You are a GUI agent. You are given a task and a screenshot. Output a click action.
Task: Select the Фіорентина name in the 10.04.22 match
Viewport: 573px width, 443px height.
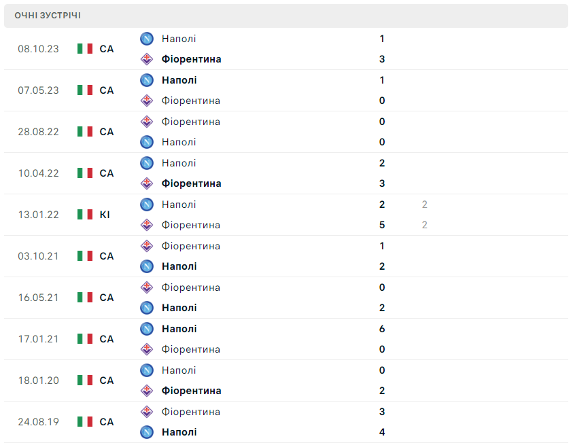coord(191,183)
